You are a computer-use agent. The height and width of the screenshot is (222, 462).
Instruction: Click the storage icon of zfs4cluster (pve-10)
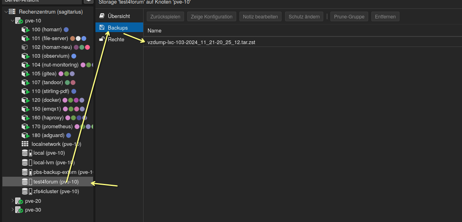pos(27,192)
